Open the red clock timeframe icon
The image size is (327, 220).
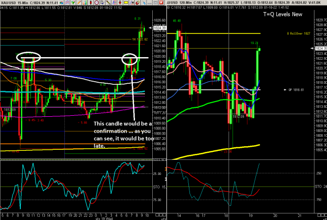coord(97,3)
